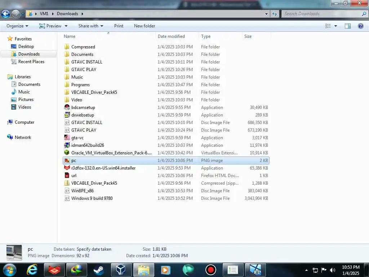The height and width of the screenshot is (277, 369).
Task: Open the Windows Start button
Action: (x=9, y=270)
